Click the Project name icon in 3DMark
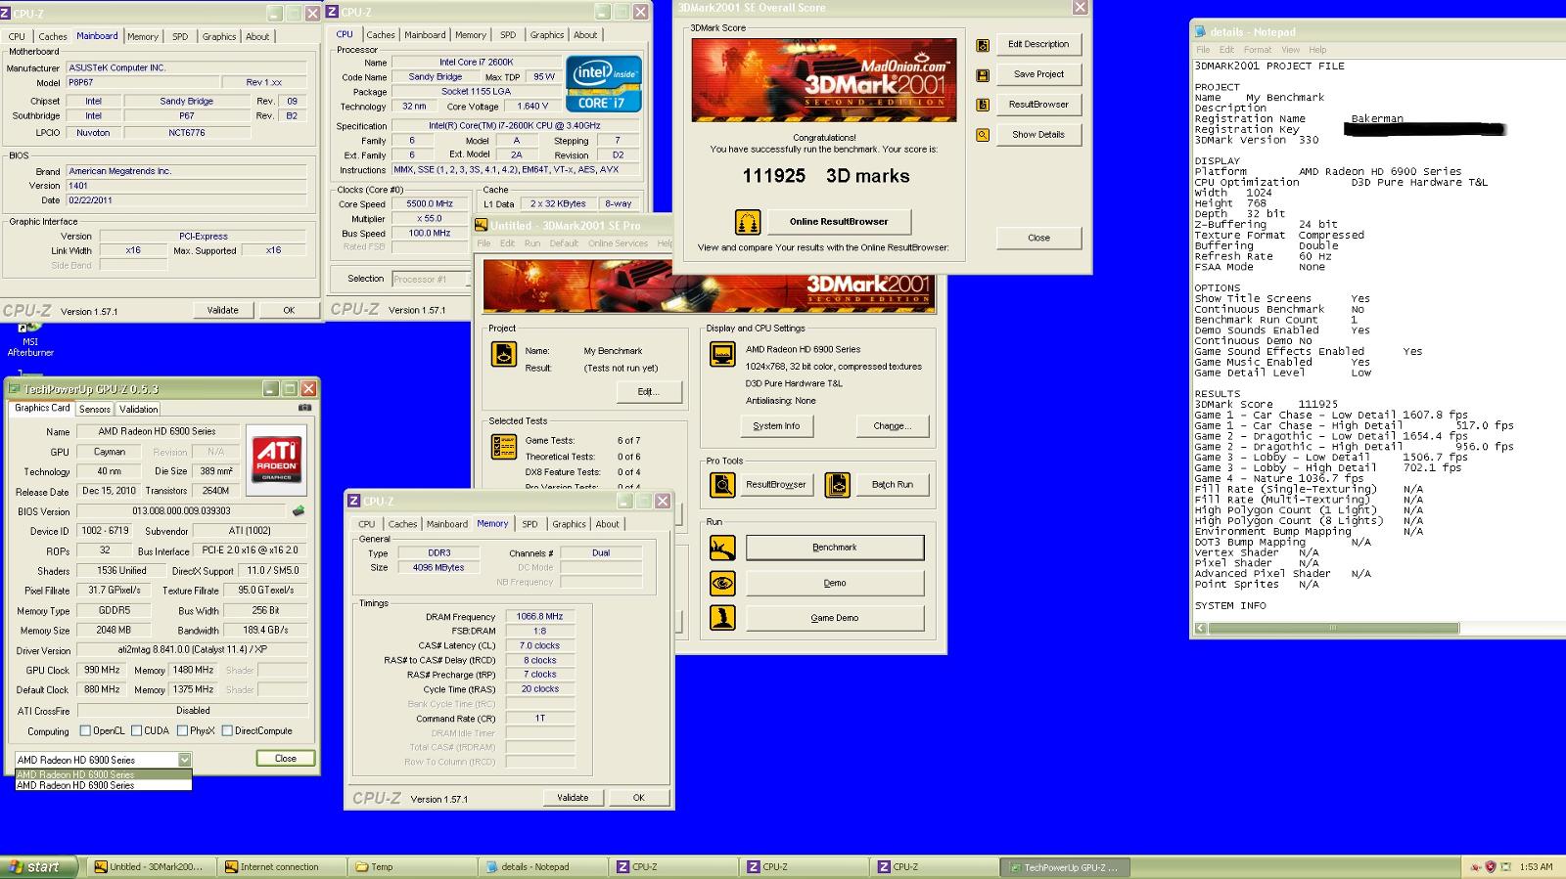Viewport: 1566px width, 879px height. pos(503,354)
